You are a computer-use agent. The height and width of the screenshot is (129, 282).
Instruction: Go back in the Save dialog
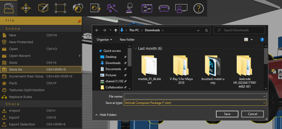[97, 30]
